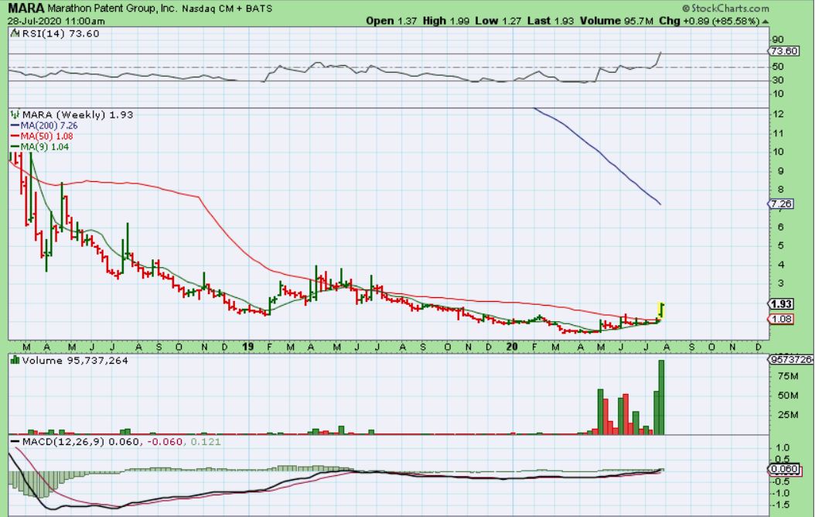Click the yellow-highlighted latest weekly candle

click(x=661, y=309)
